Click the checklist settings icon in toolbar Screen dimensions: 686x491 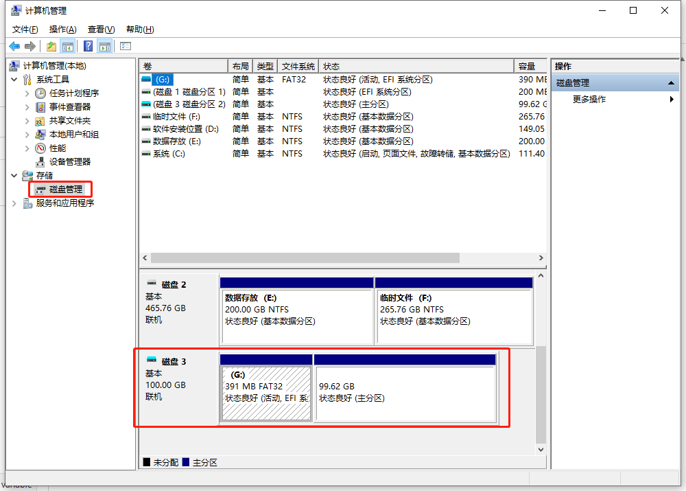[126, 46]
